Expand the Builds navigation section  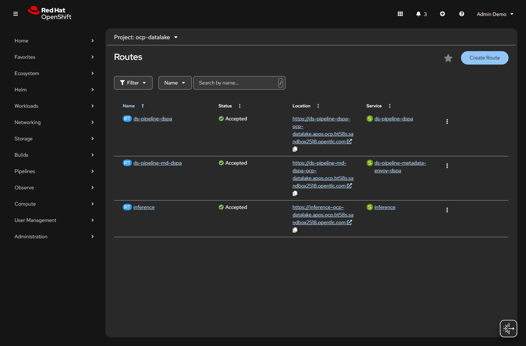coord(54,155)
